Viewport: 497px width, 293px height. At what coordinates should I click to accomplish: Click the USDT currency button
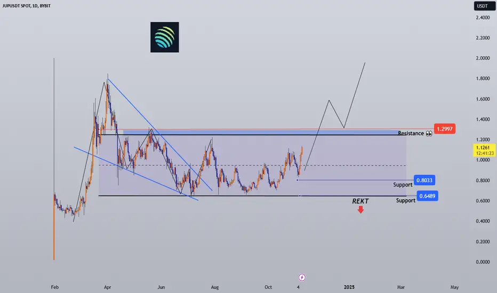click(485, 6)
